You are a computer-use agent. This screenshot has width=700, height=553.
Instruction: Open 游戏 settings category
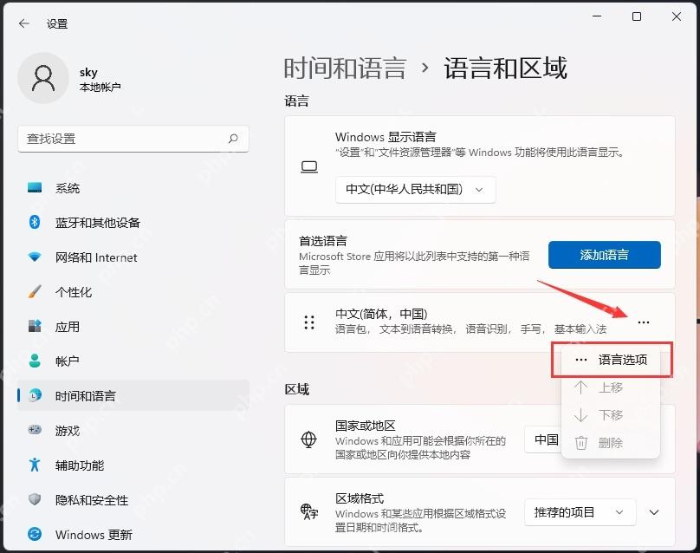pyautogui.click(x=133, y=430)
